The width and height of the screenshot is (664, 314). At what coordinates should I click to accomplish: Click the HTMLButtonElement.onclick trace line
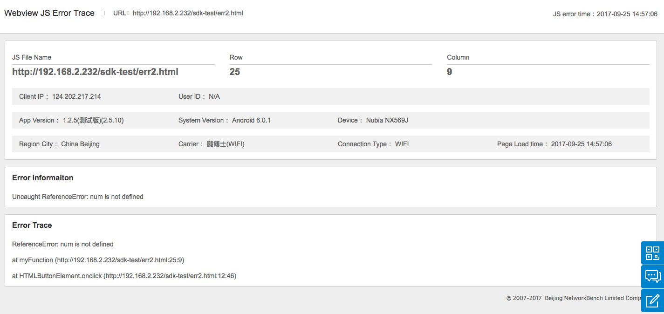click(124, 276)
